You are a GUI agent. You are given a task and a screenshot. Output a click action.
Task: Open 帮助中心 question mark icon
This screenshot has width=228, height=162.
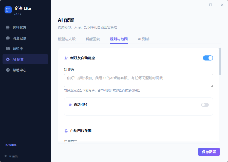click(8, 70)
